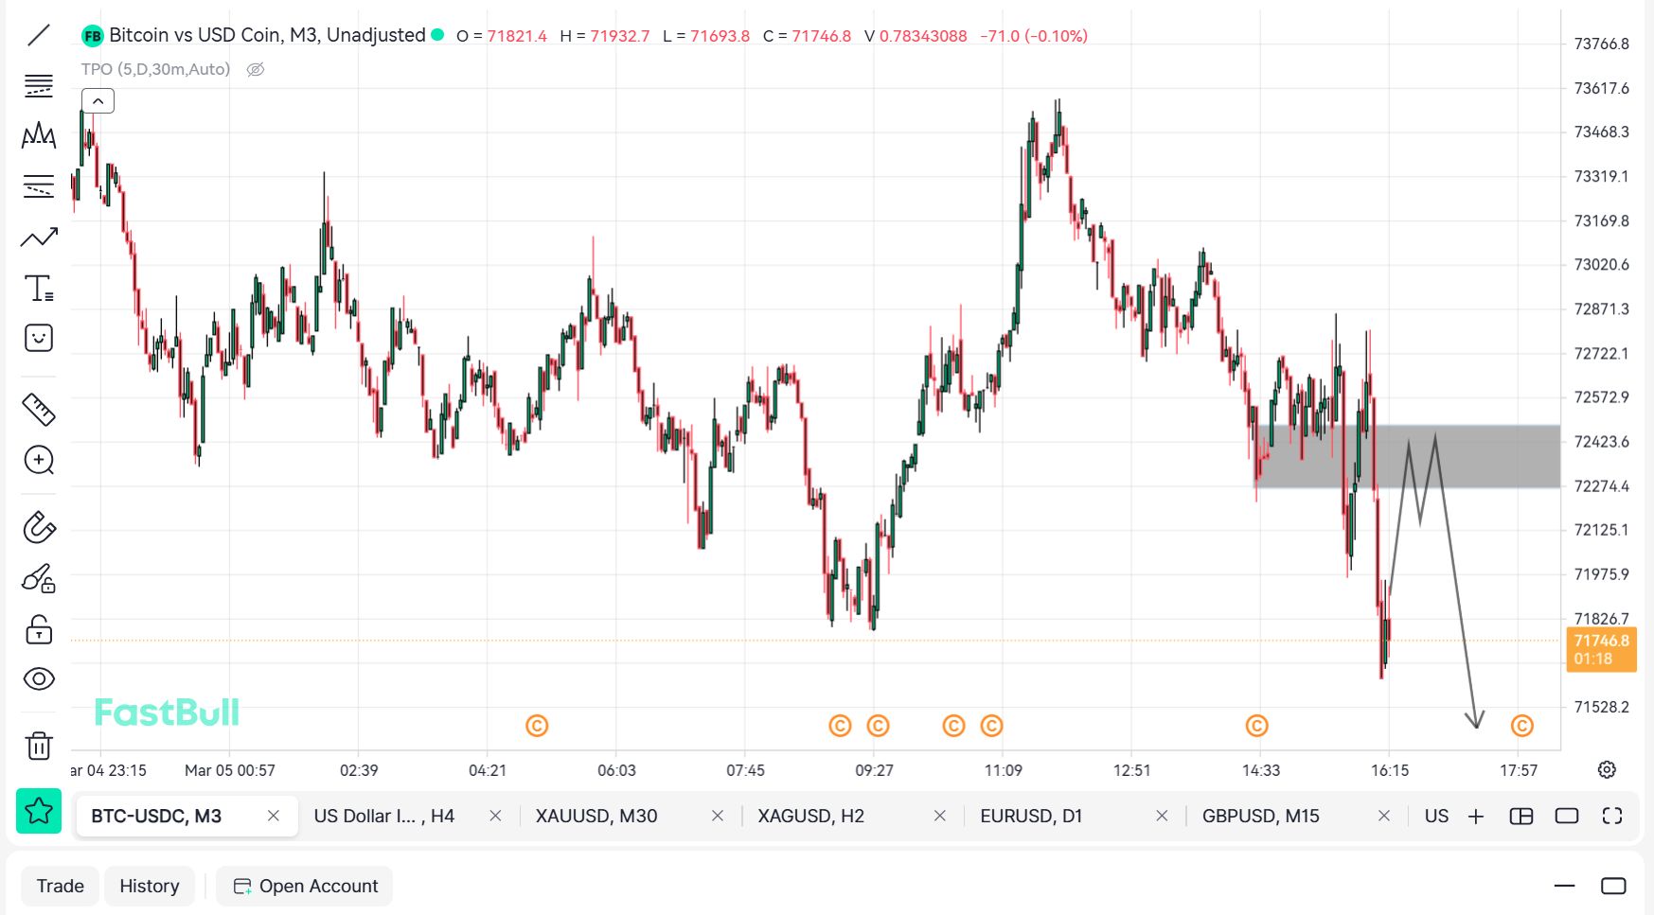Viewport: 1654px width, 915px height.
Task: Open chart settings gear on time axis
Action: click(1607, 769)
